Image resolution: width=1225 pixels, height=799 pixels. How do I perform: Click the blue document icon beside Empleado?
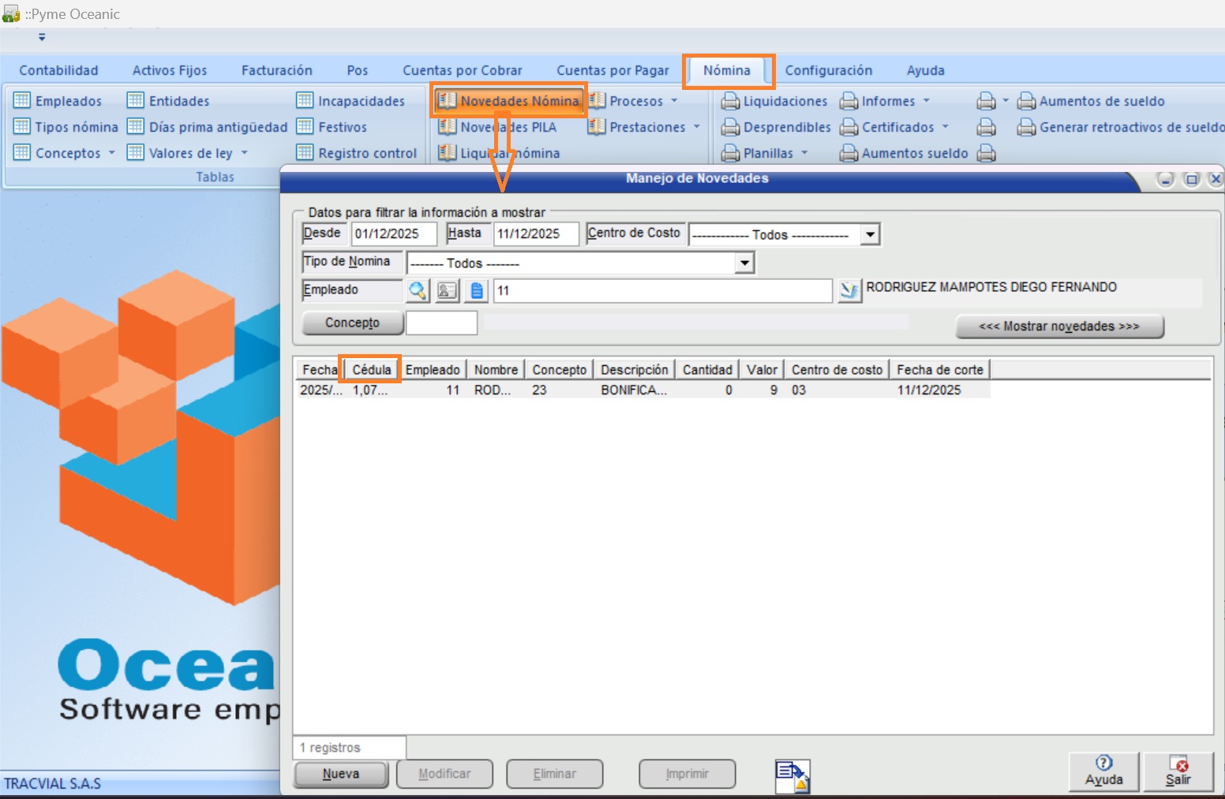[476, 291]
